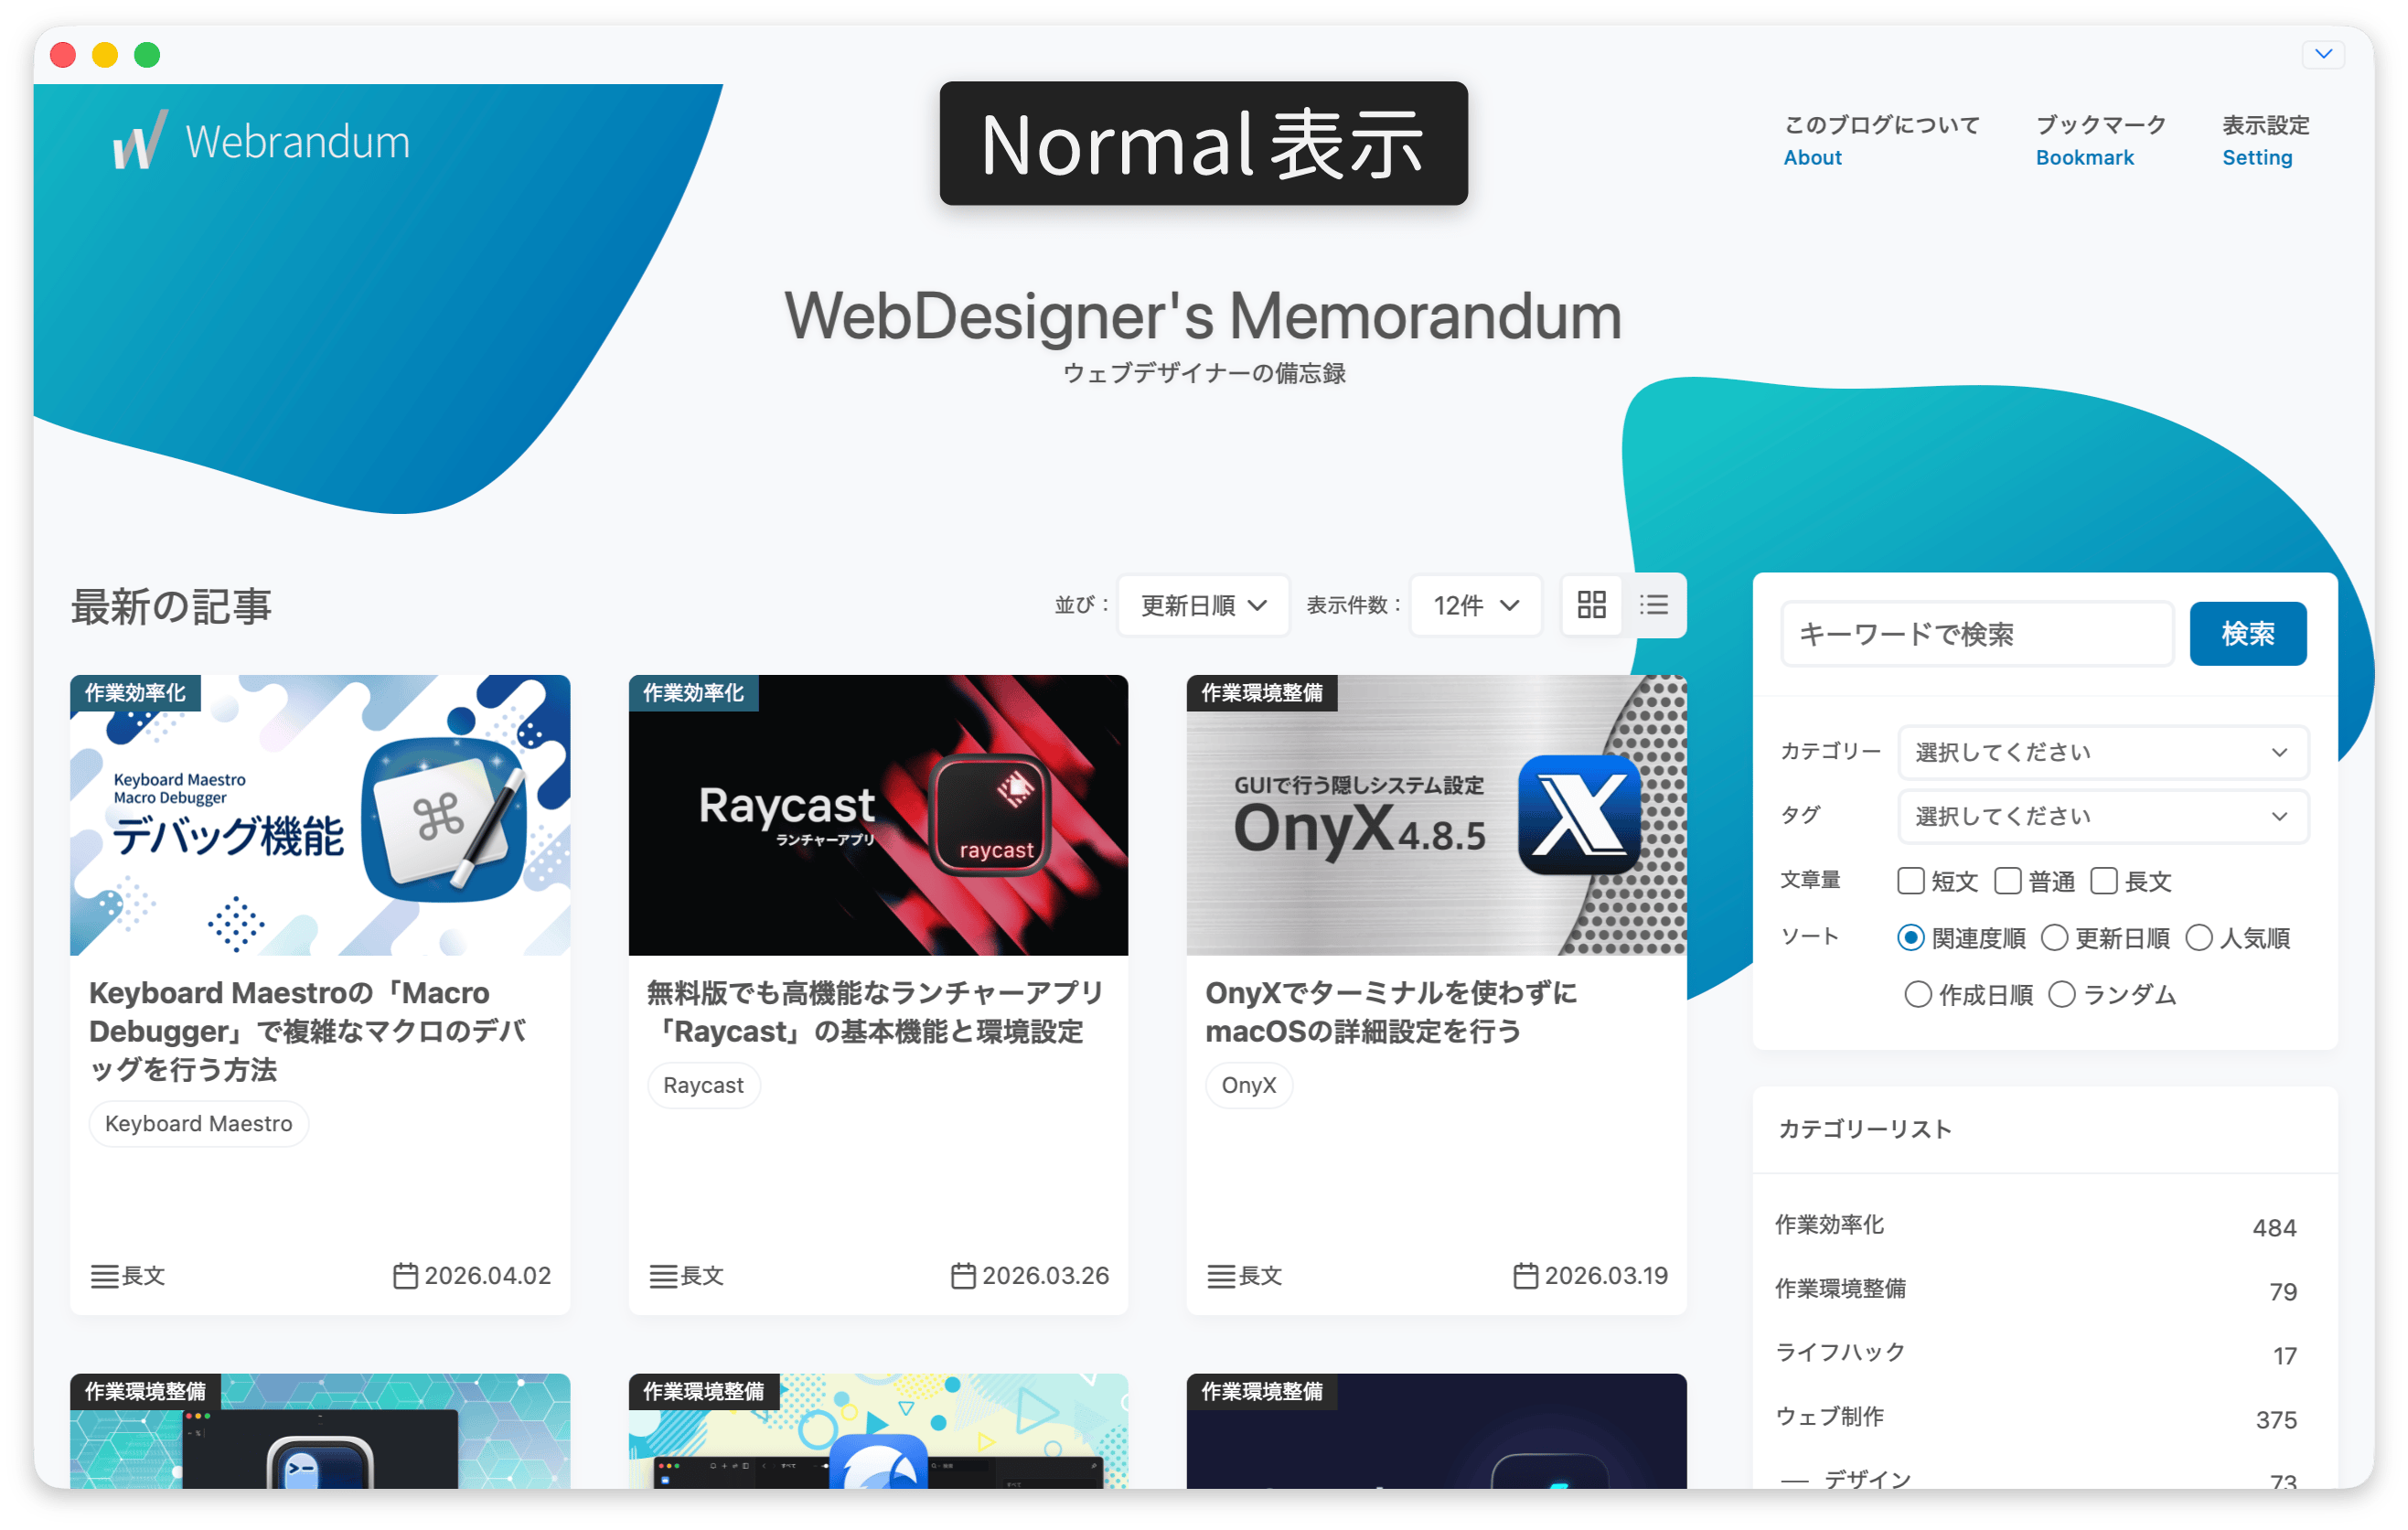Screen dimensions: 2408x1530
Task: Click 長文 lines icon on Raycast card
Action: [663, 1276]
